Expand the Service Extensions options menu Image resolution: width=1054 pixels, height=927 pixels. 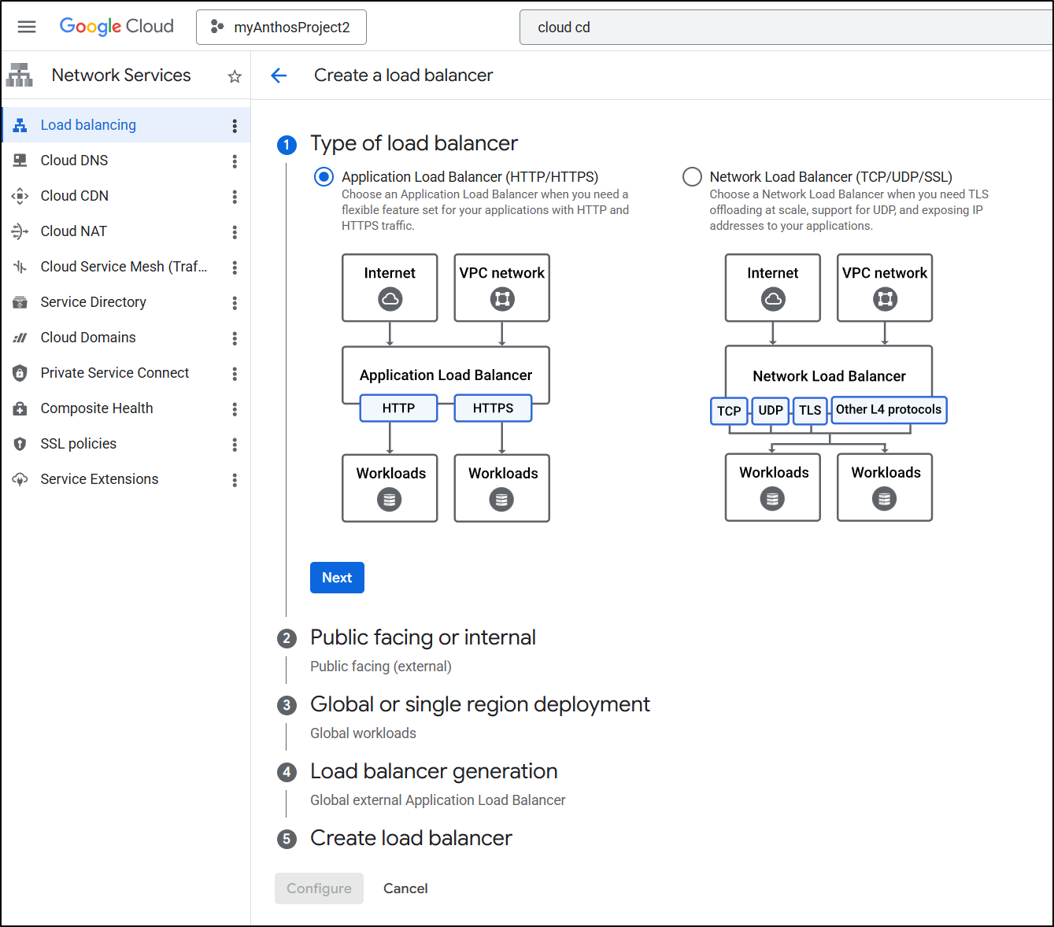point(235,480)
